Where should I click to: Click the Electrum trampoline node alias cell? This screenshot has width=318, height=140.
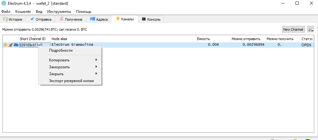[123, 45]
